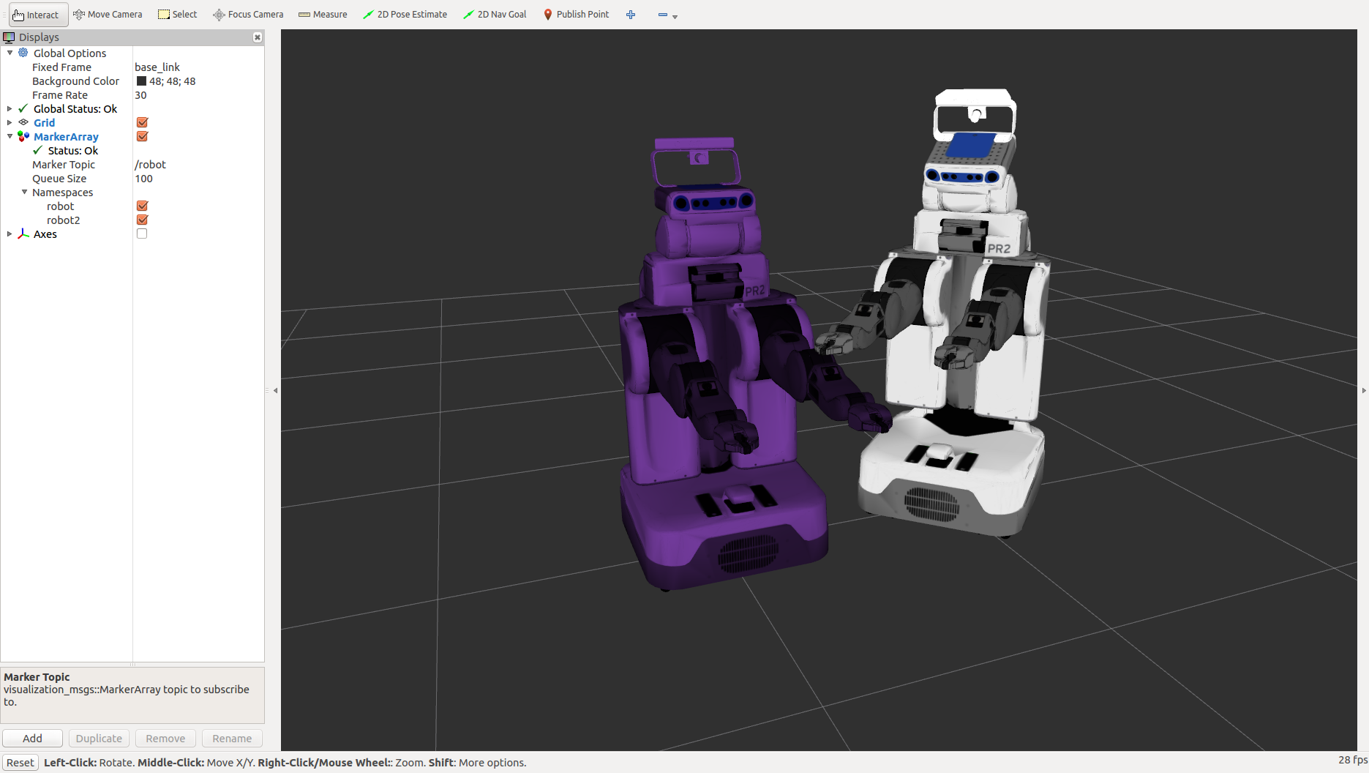Collapse the MarkerArray display node

point(10,136)
